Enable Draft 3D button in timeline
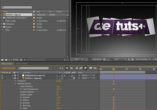Viewport: 157px width, 110px height. click(71, 68)
